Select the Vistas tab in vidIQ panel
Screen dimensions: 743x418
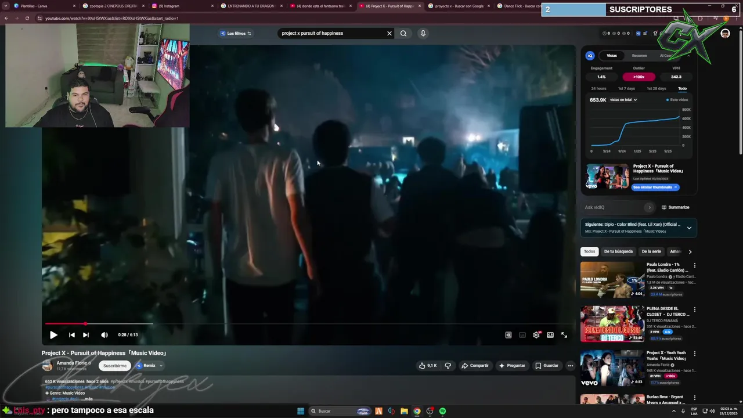click(x=612, y=56)
